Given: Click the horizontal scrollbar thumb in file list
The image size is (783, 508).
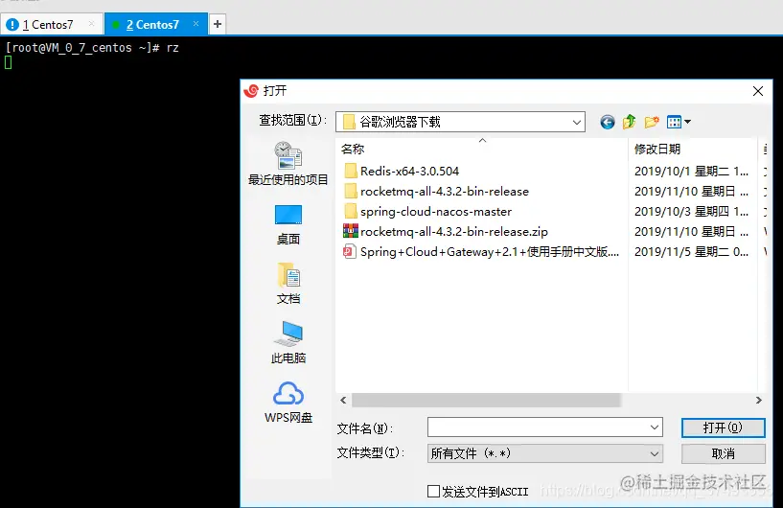Looking at the screenshot, I should [486, 400].
